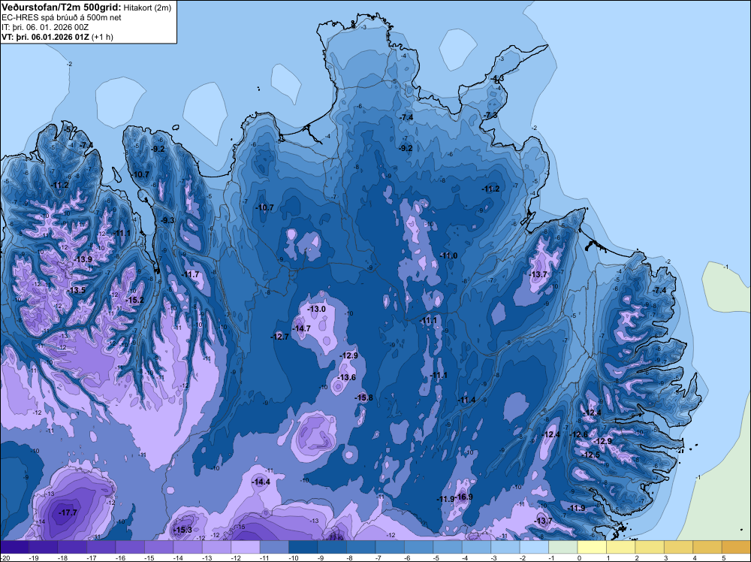Click the -12.7 temperature value
This screenshot has width=751, height=562.
(x=279, y=337)
